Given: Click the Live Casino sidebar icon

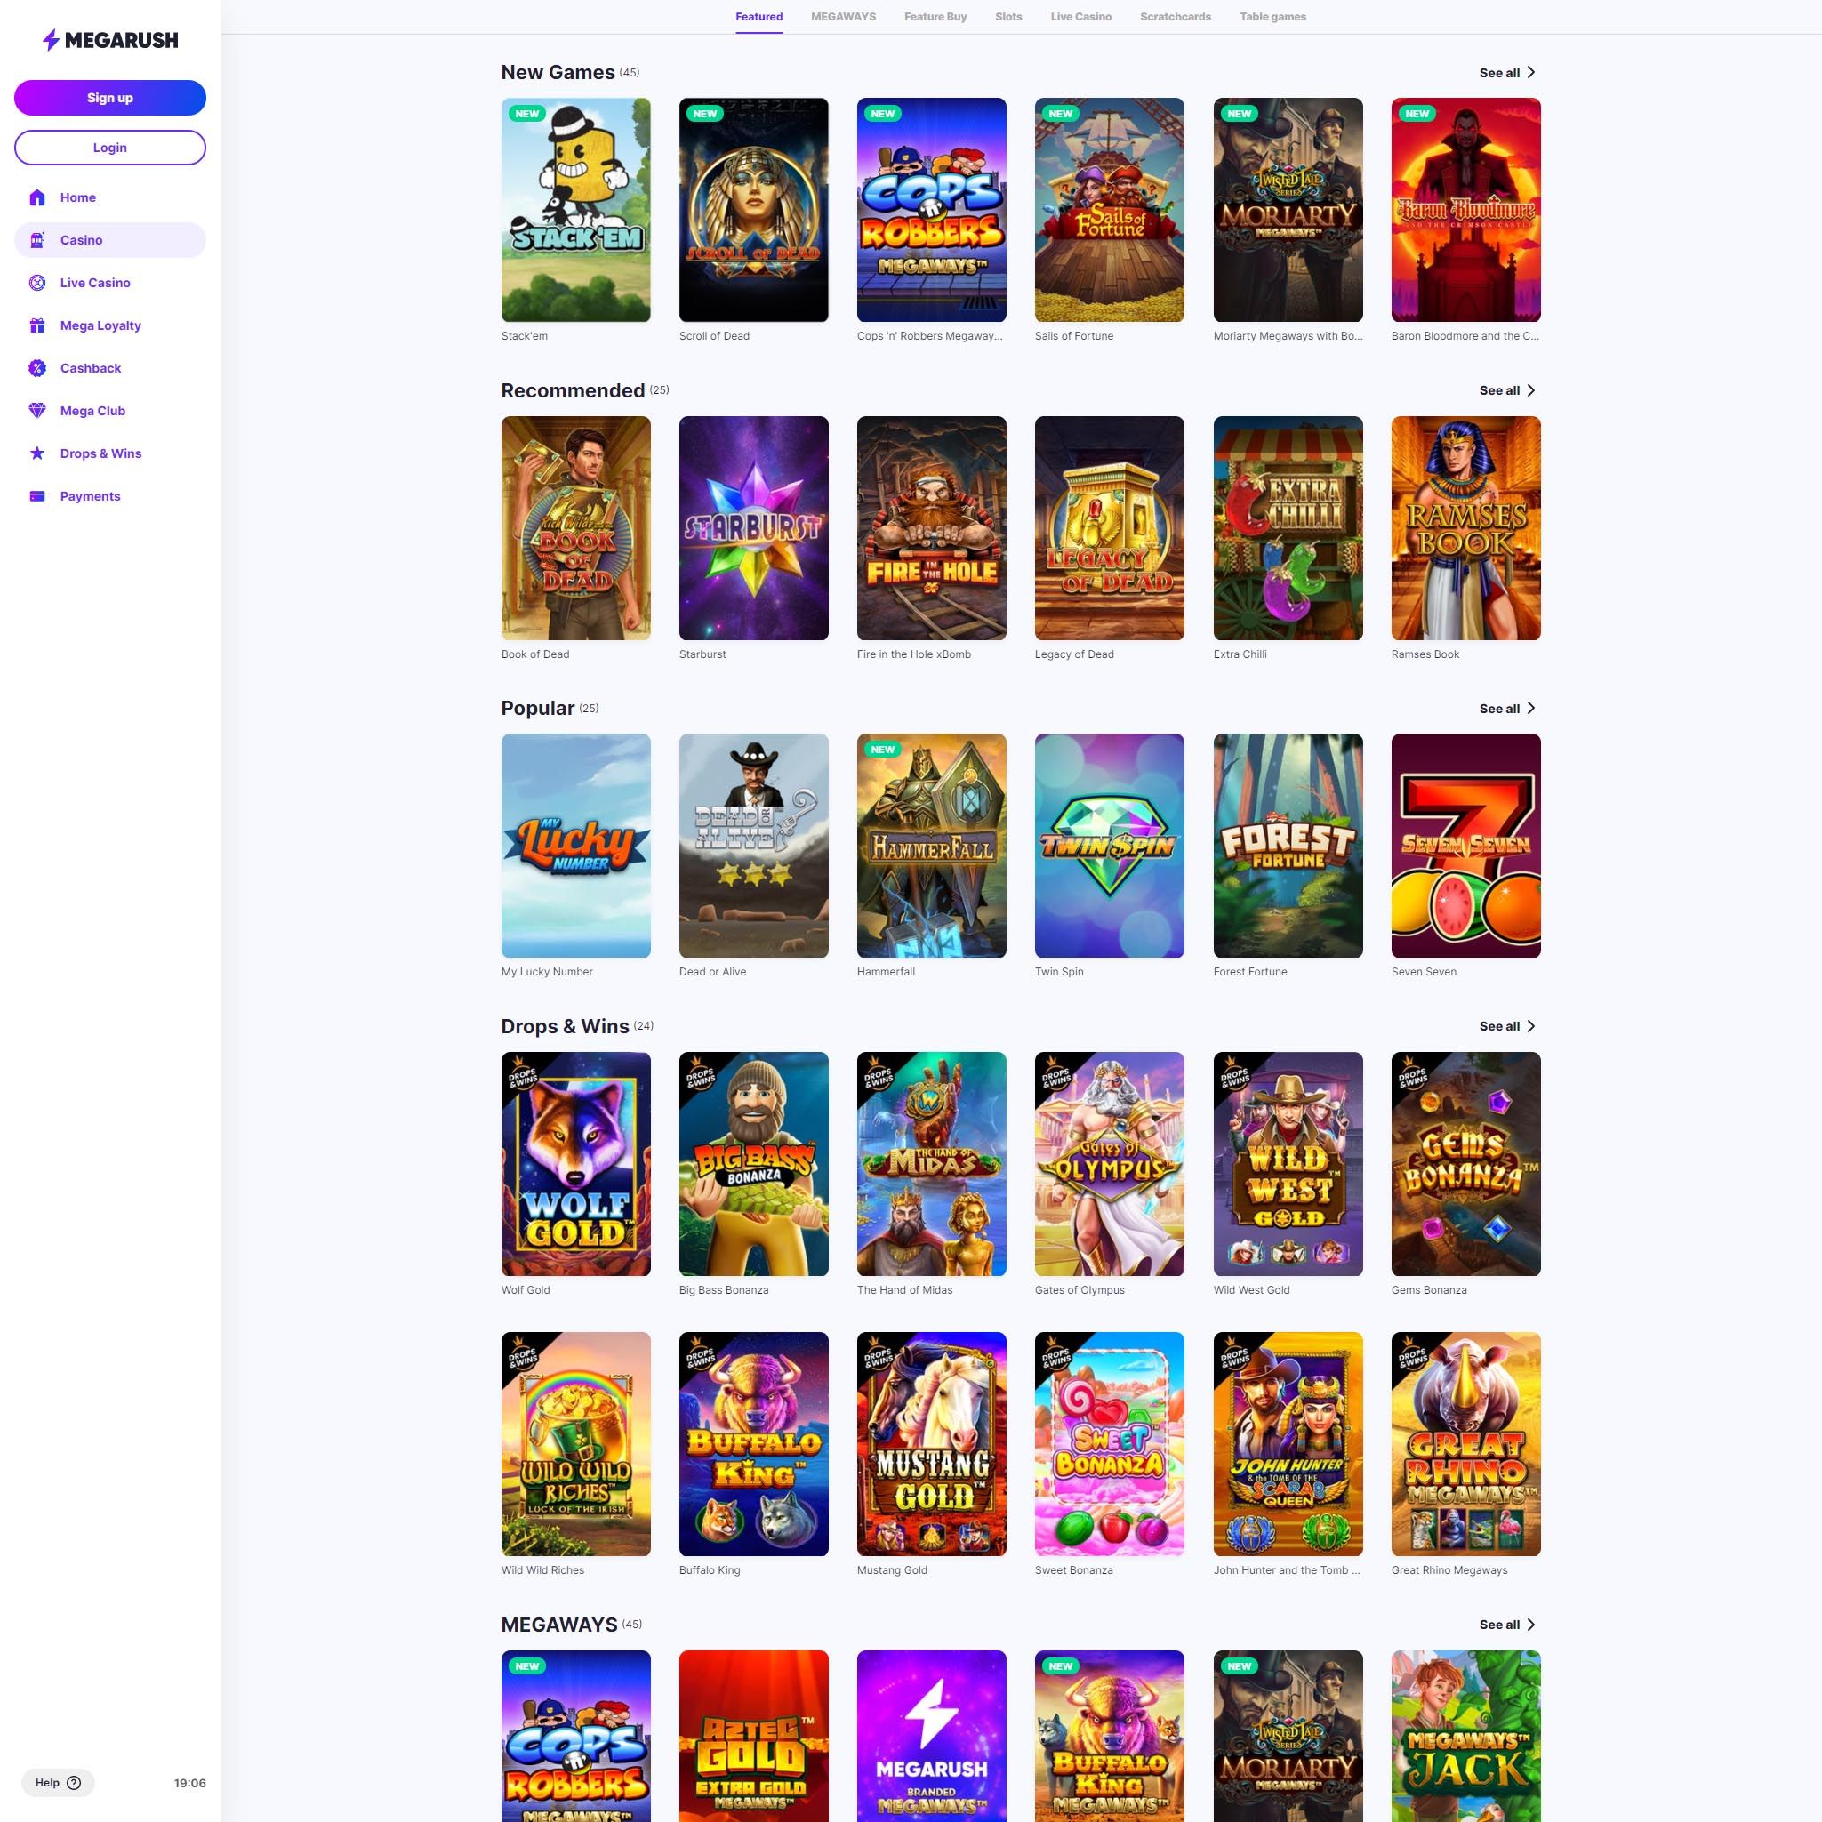Looking at the screenshot, I should click(x=36, y=282).
